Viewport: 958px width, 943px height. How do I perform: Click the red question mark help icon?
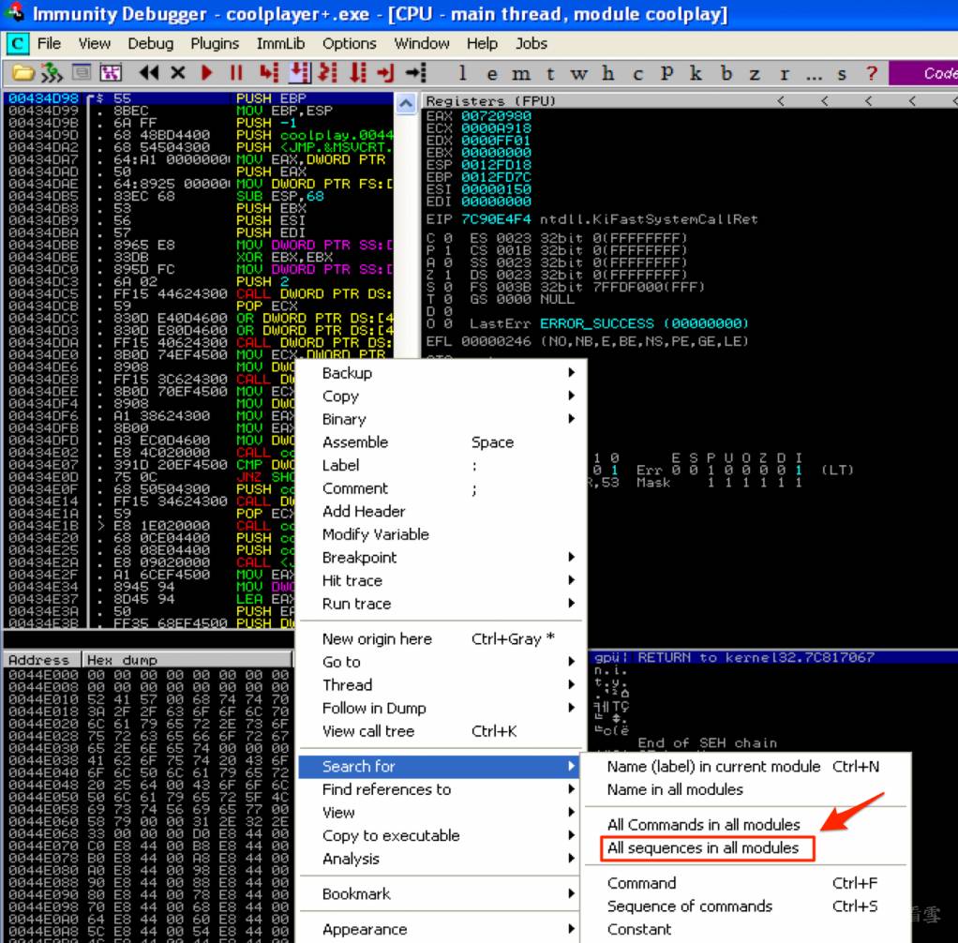(x=872, y=73)
